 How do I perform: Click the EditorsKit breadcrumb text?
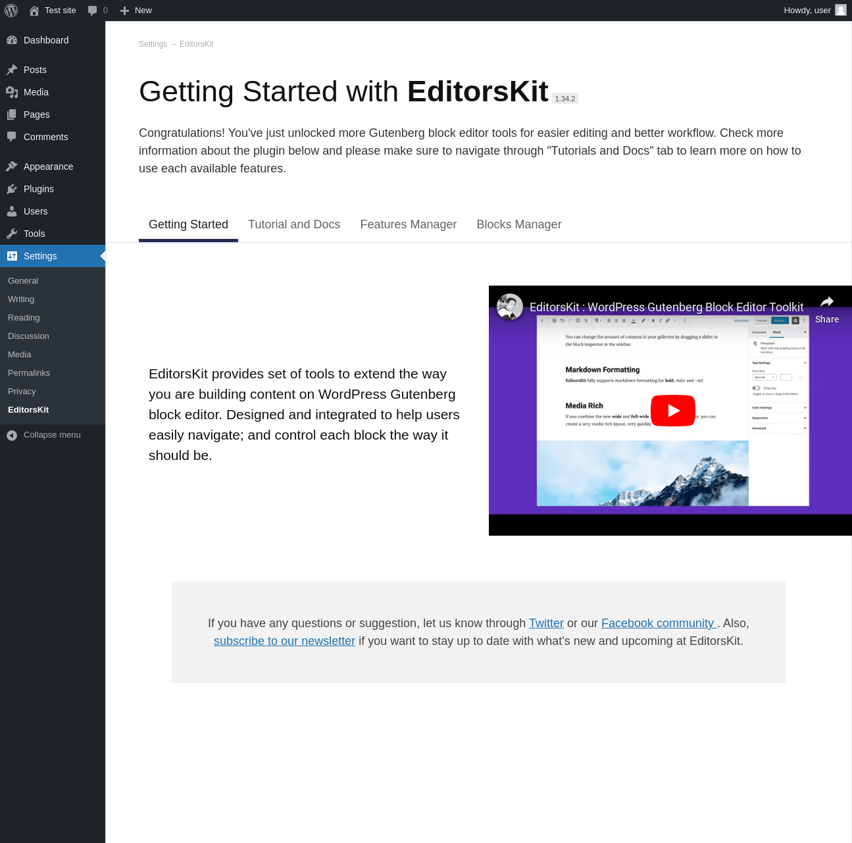pyautogui.click(x=196, y=44)
